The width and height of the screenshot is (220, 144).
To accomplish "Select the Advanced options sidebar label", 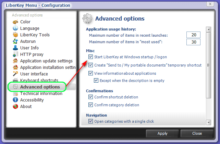I will click(40, 87).
